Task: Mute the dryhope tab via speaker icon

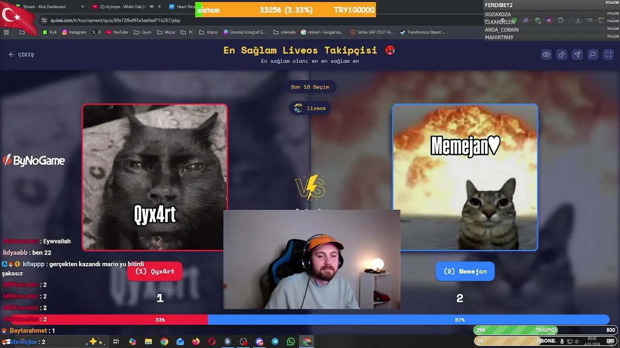Action: 152,7
